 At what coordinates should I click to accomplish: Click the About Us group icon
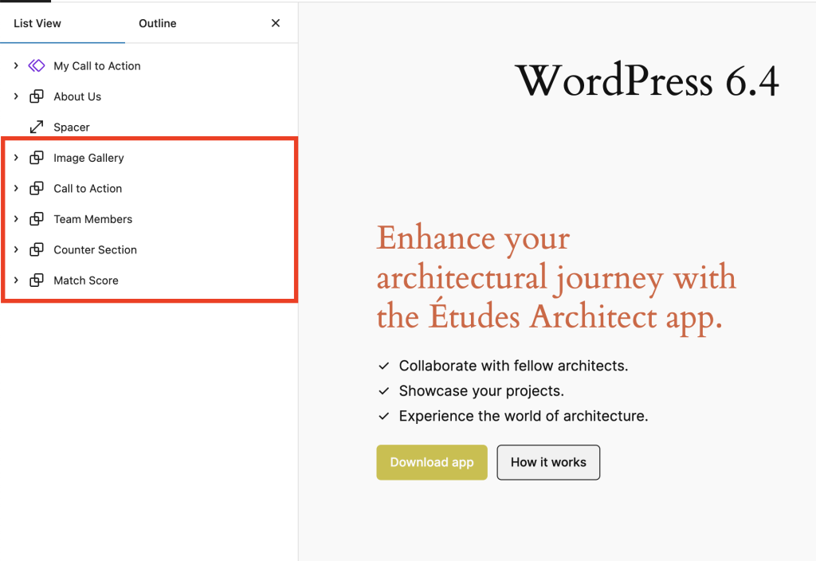[37, 96]
